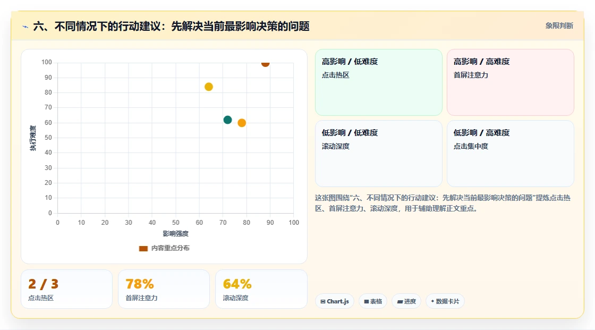This screenshot has height=330, width=595.
Task: Click the lightning icon before the section title
Action: pos(25,27)
